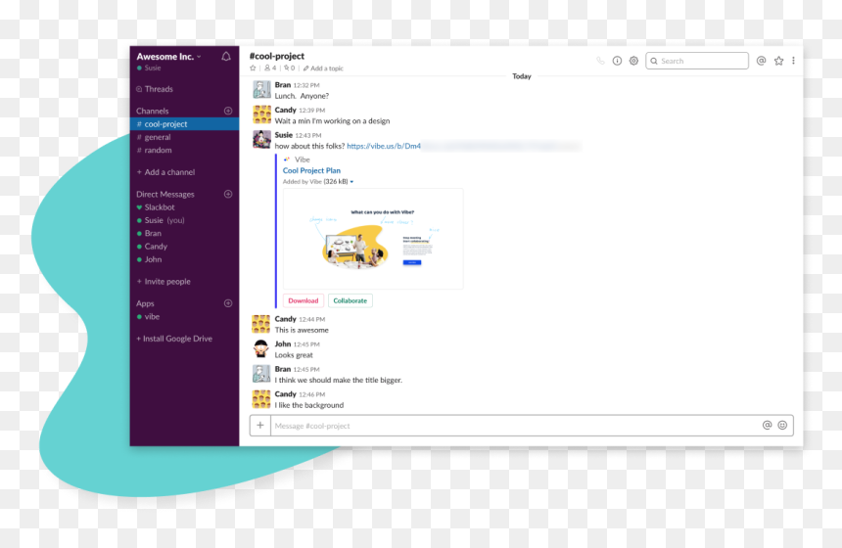Click the #cool-project channel title
The width and height of the screenshot is (842, 548).
tap(276, 56)
